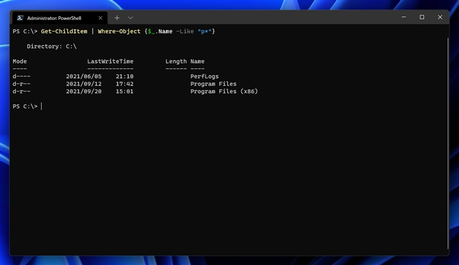Click the 21:10 time value
The width and height of the screenshot is (459, 265).
(x=124, y=76)
